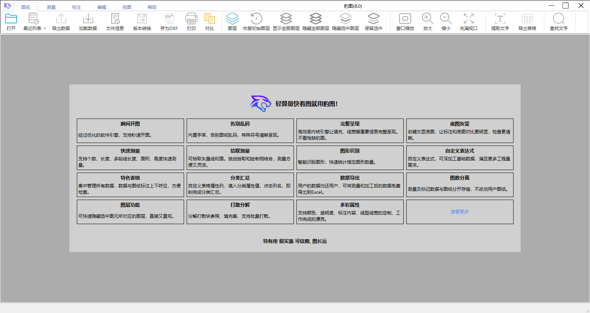Image resolution: width=590 pixels, height=313 pixels.
Task: Click the 加载数据 load data icon
Action: [x=88, y=19]
